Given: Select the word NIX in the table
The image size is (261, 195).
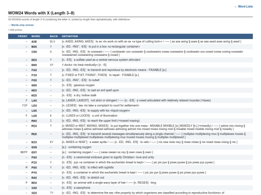Looking at the screenshot, I should (x=34, y=142).
